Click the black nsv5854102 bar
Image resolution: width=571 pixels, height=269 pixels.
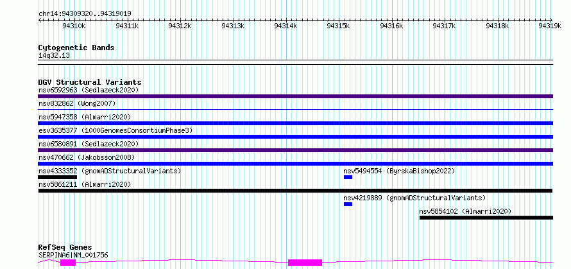coord(486,218)
